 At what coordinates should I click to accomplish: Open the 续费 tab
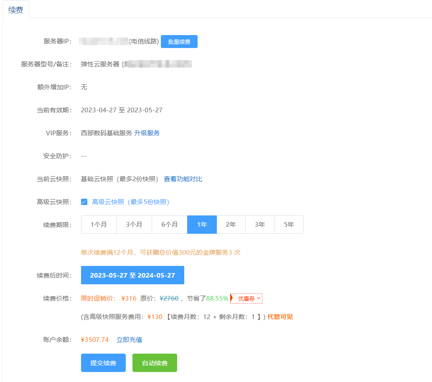tap(16, 10)
